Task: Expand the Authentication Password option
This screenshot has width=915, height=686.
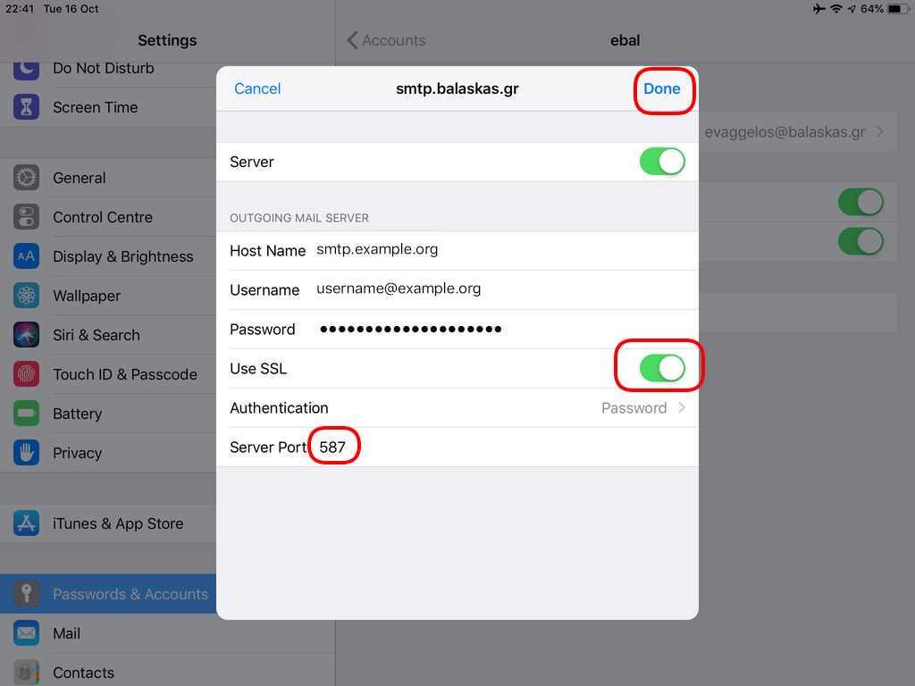Action: tap(643, 407)
